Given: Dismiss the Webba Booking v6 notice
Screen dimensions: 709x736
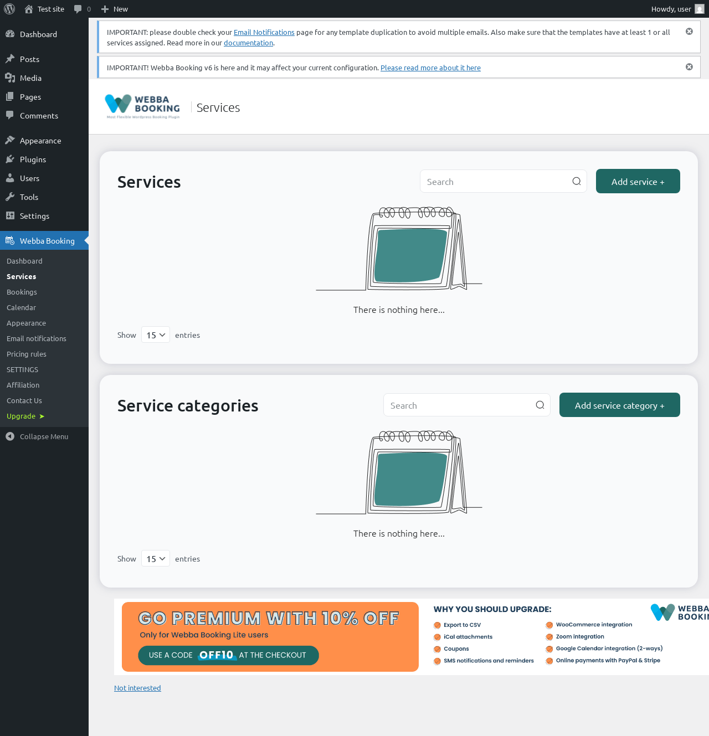Looking at the screenshot, I should click(x=689, y=67).
